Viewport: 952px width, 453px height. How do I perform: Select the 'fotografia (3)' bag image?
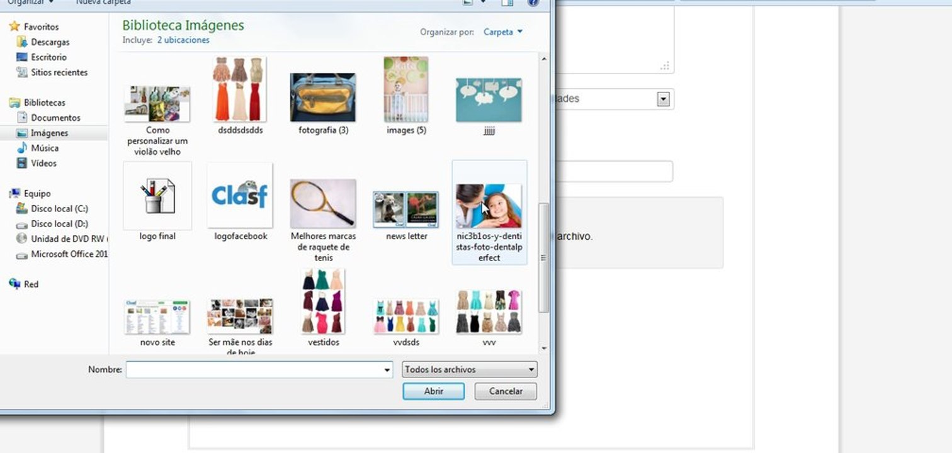[x=323, y=104]
